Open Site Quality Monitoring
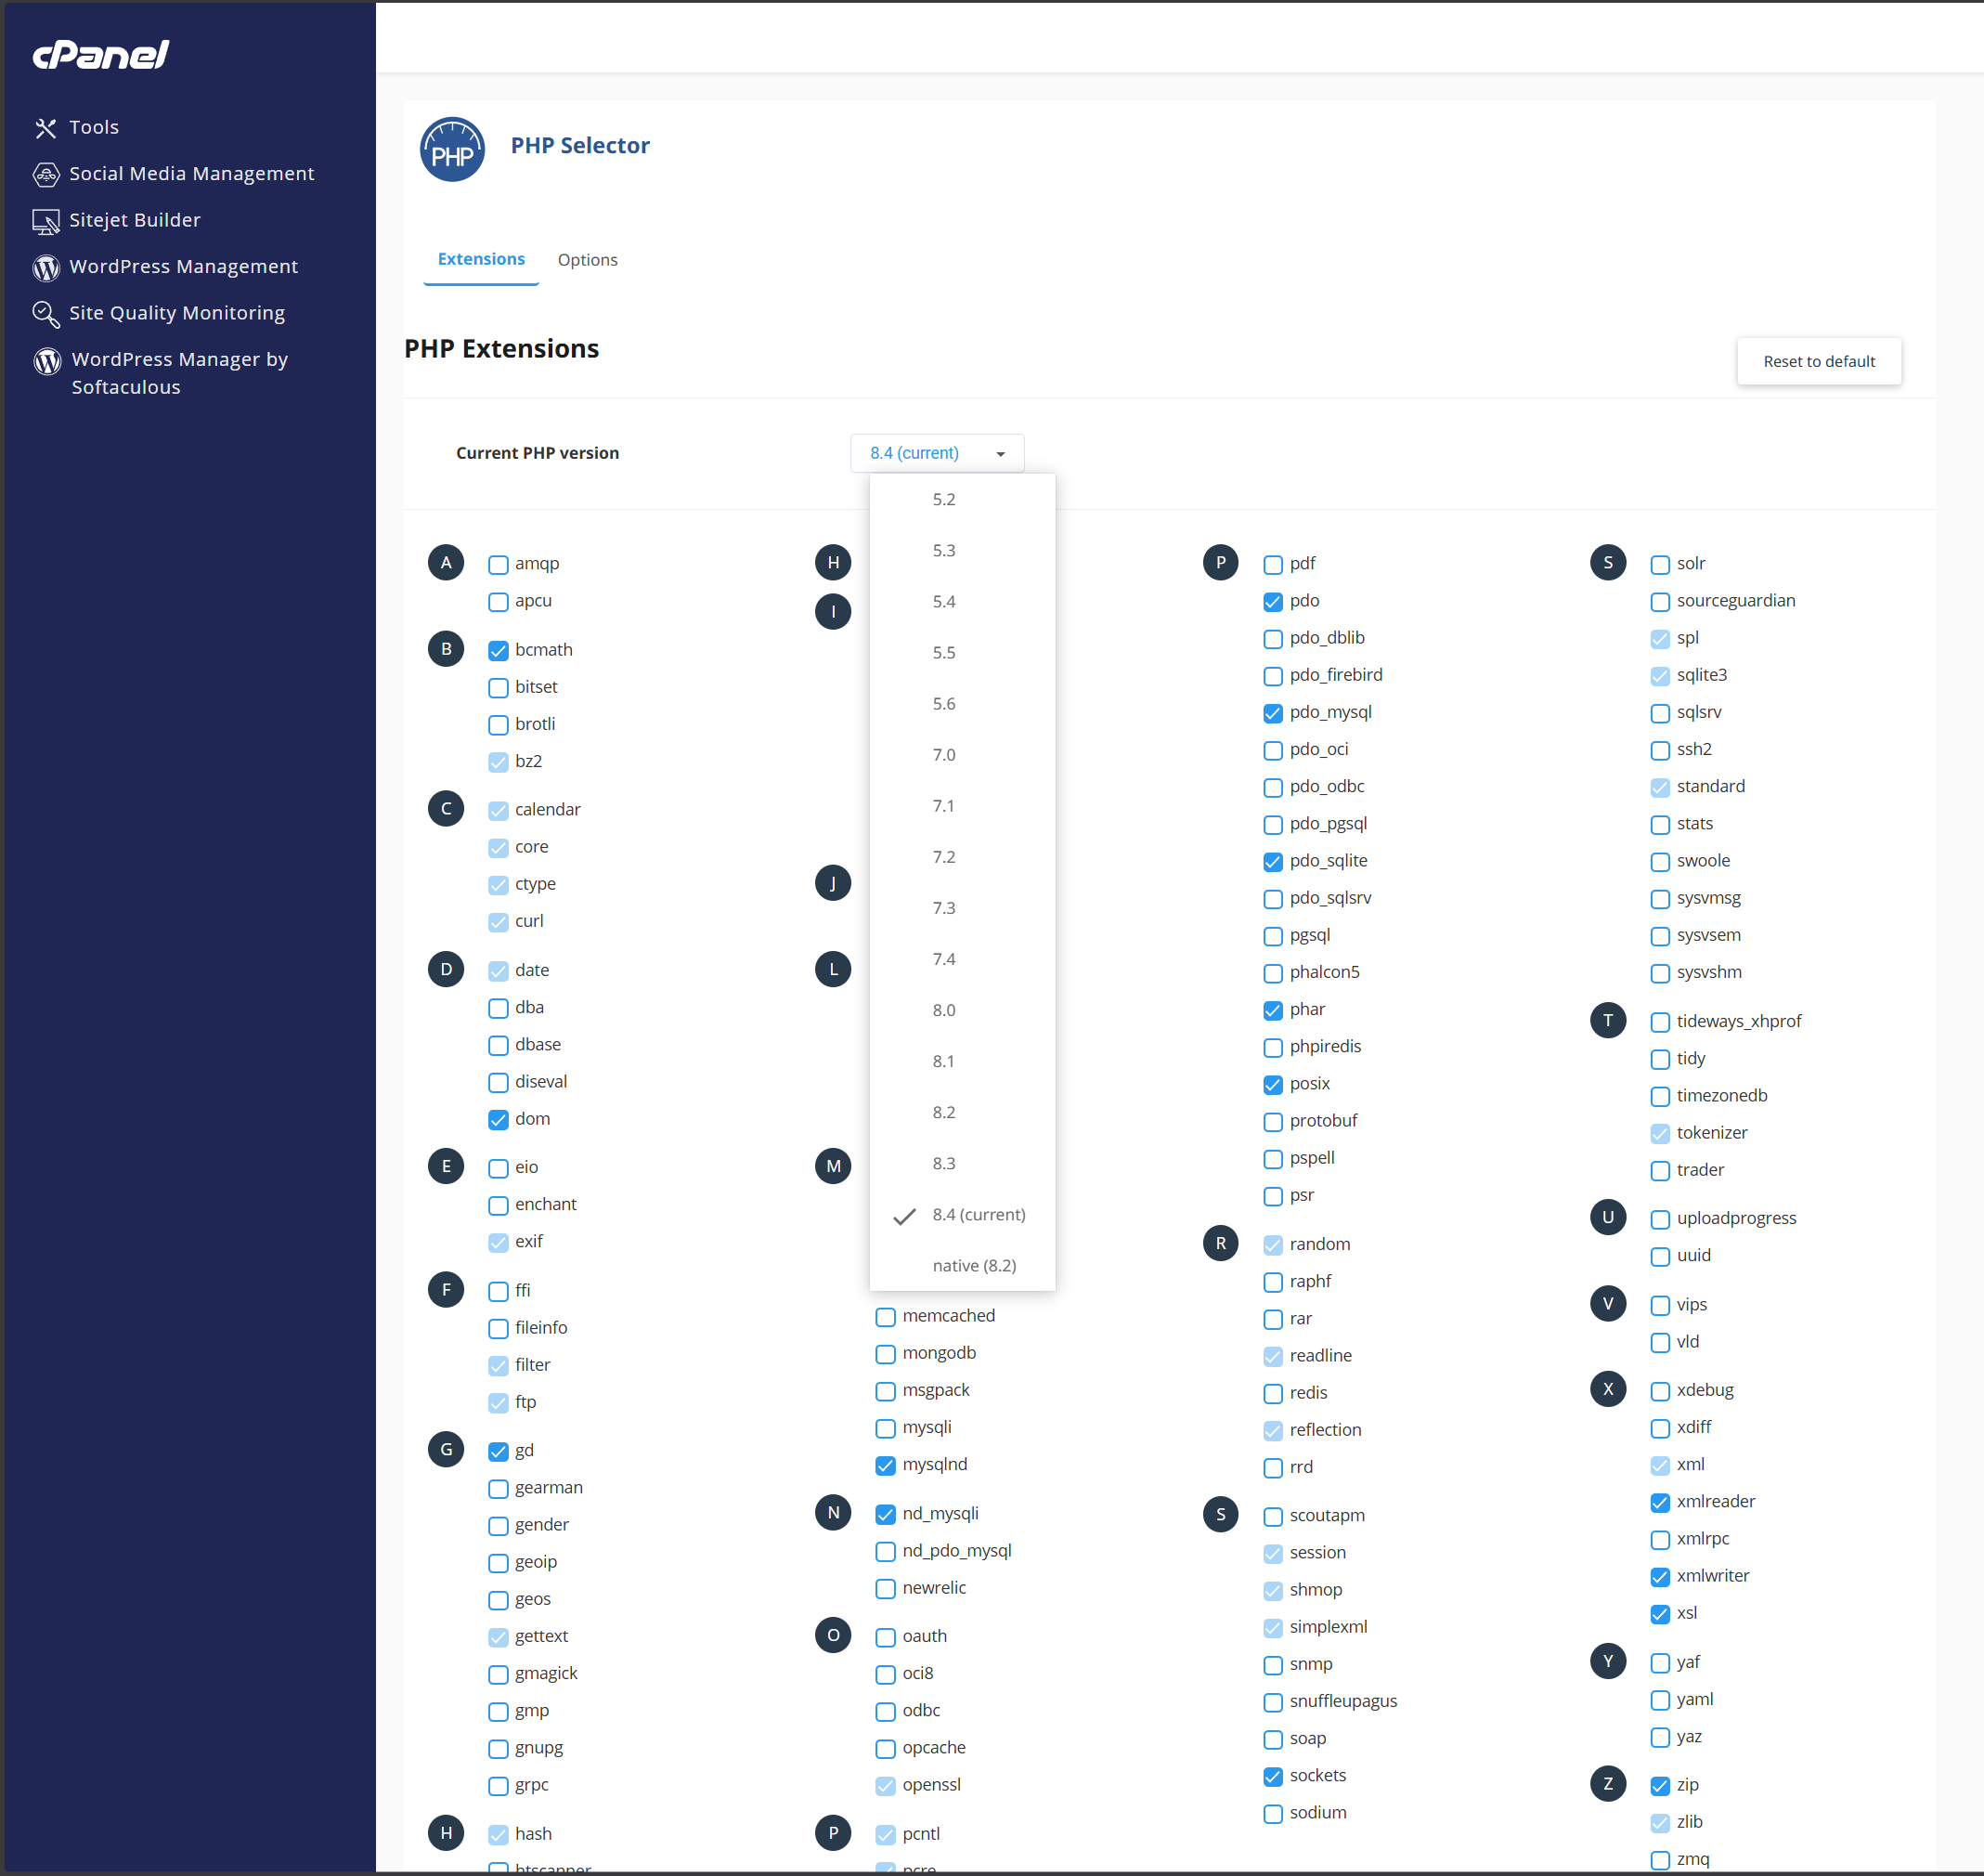The width and height of the screenshot is (1984, 1876). (x=177, y=313)
